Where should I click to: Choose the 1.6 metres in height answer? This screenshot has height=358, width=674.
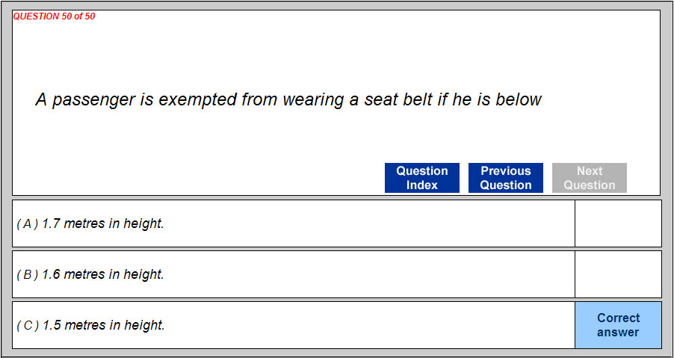103,274
